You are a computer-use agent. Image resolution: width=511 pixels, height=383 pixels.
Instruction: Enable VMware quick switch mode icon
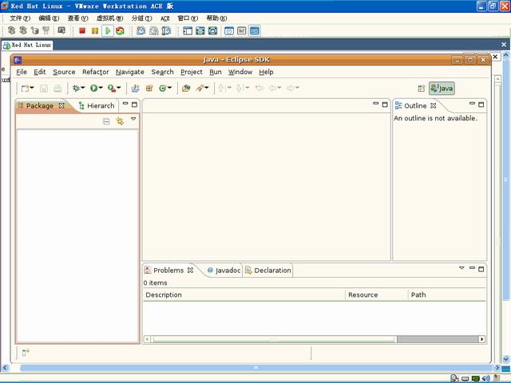click(212, 31)
